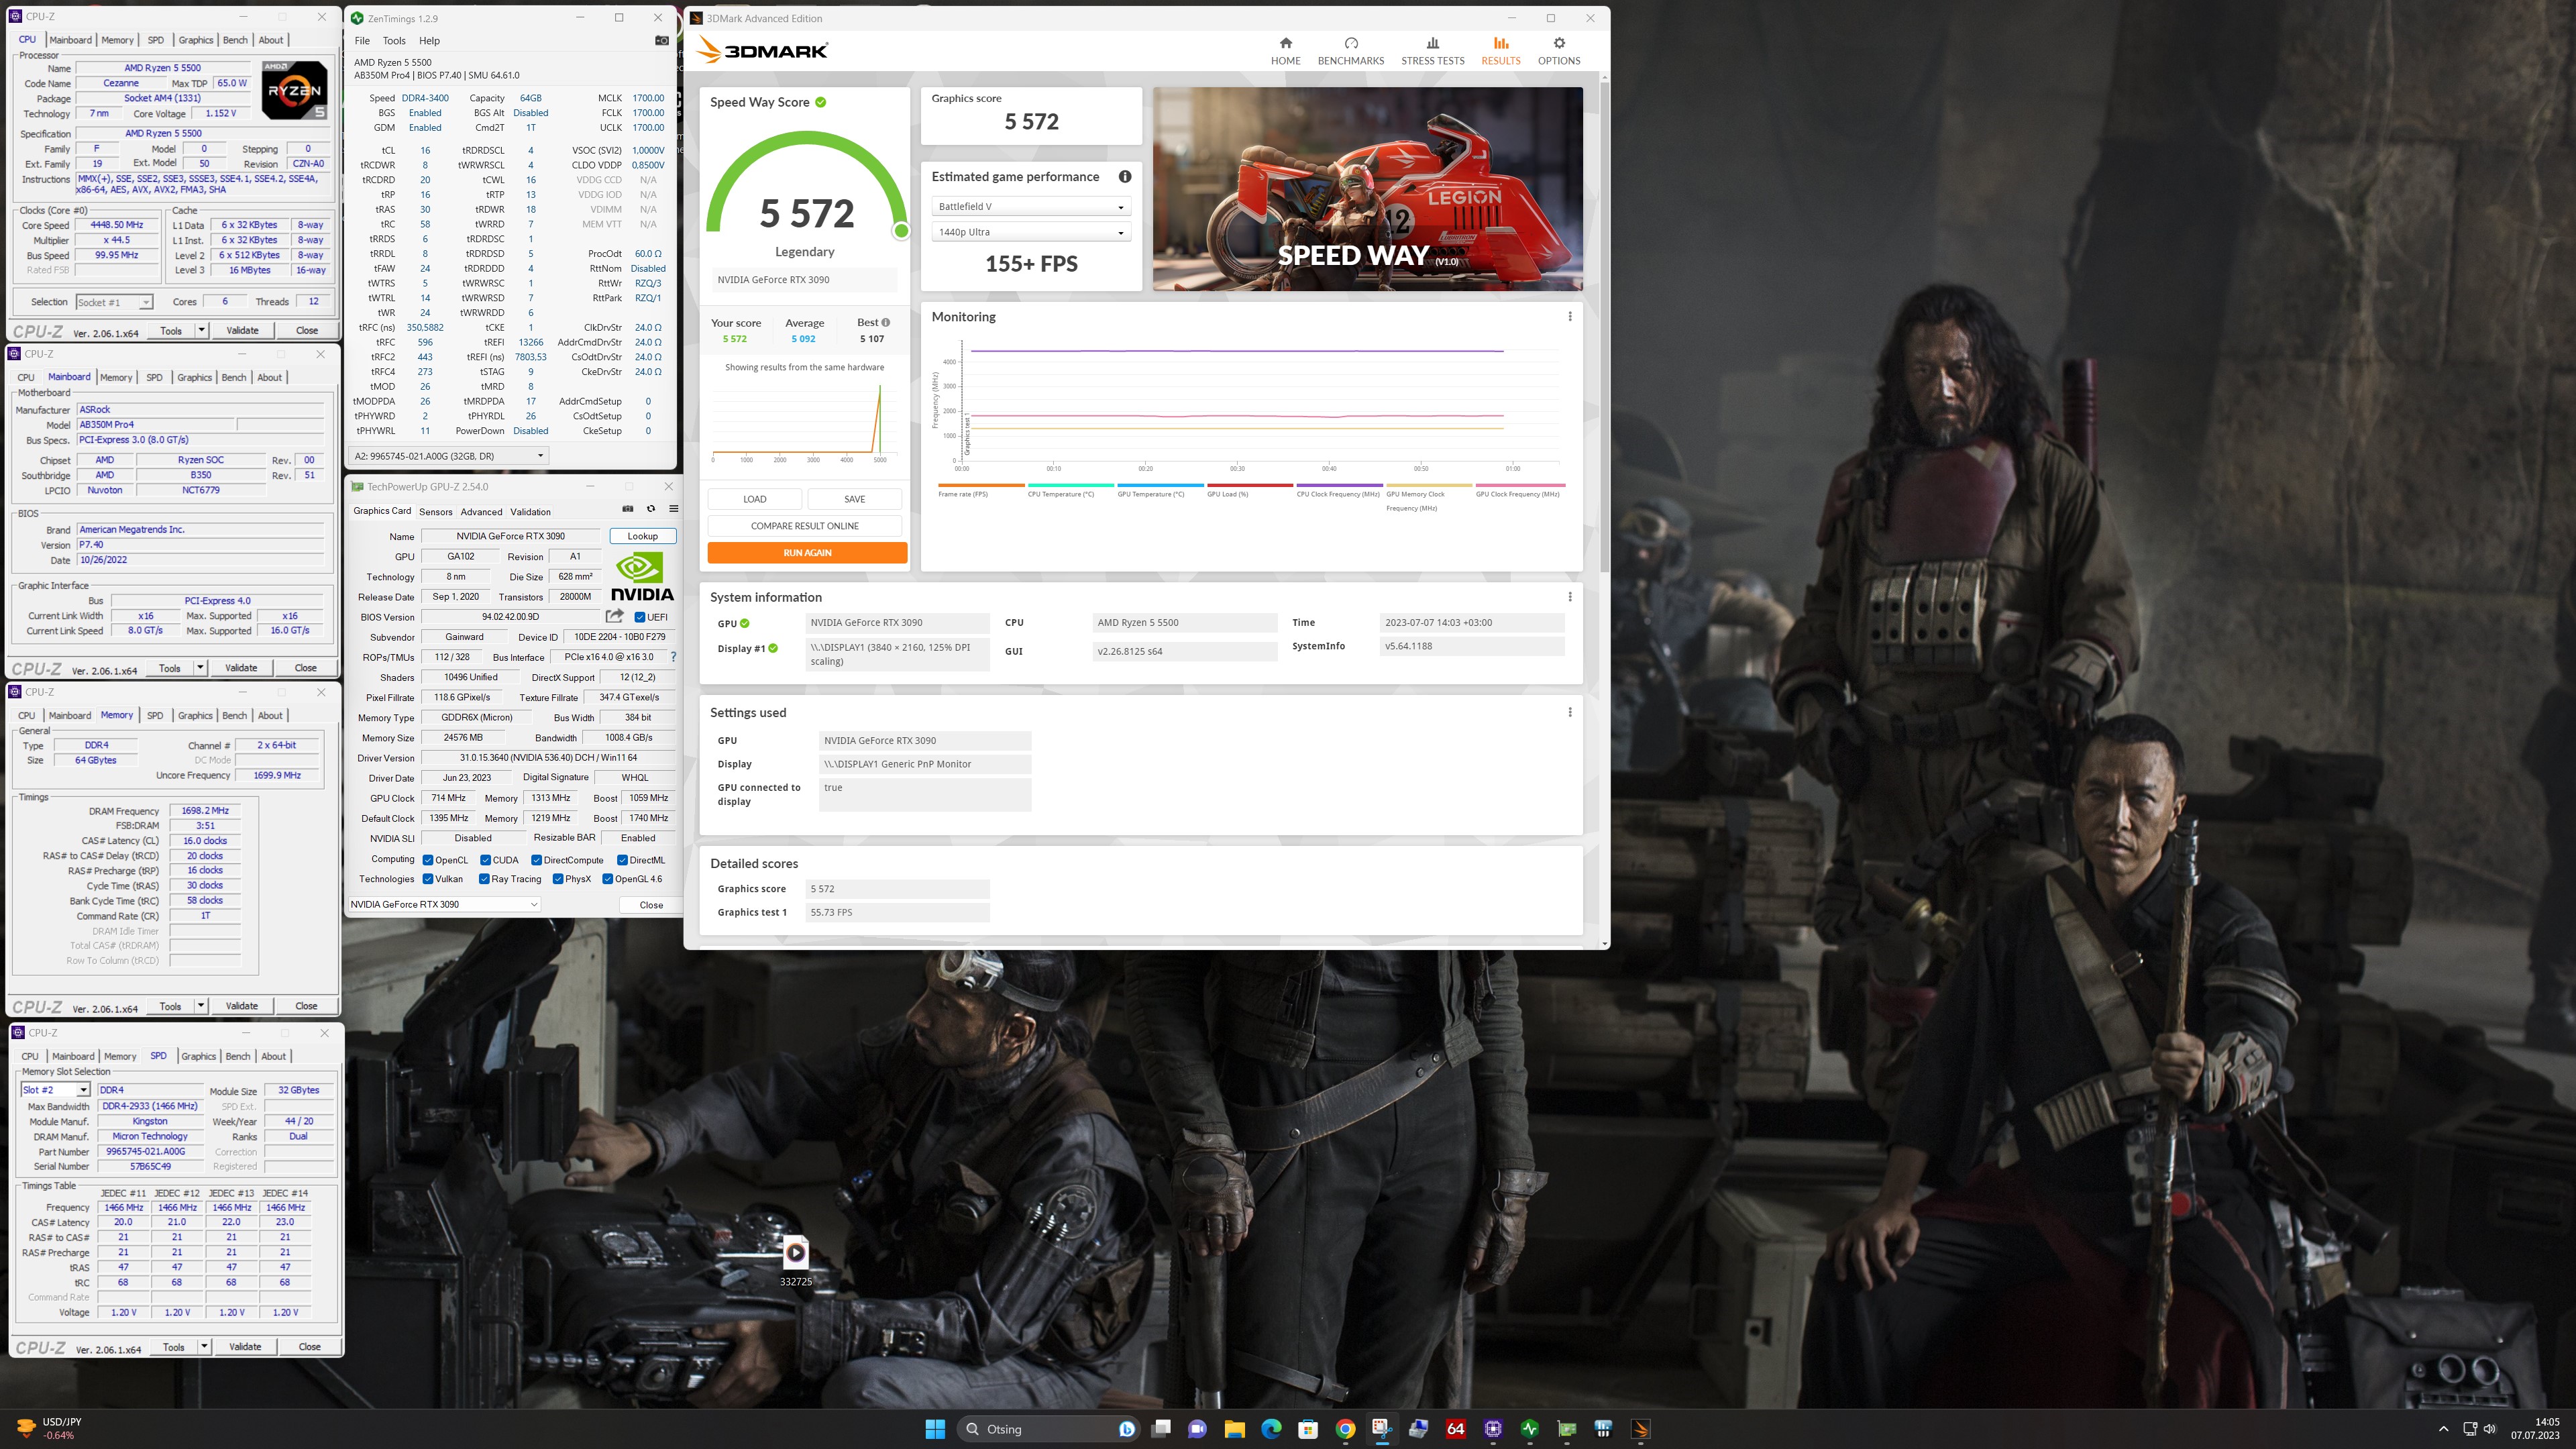Click the Bus Interface question mark in GPU-Z
Image resolution: width=2576 pixels, height=1449 pixels.
click(673, 657)
